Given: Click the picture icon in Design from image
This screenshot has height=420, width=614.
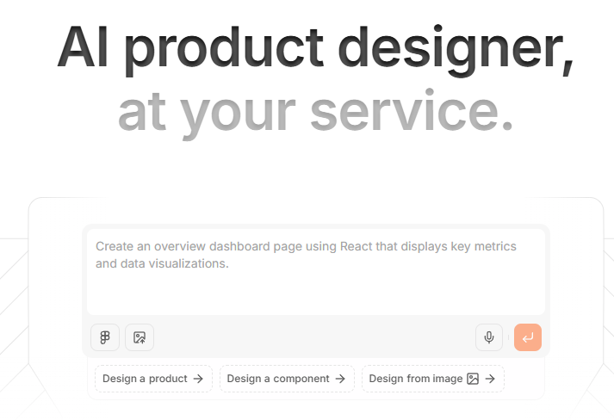Looking at the screenshot, I should tap(473, 379).
